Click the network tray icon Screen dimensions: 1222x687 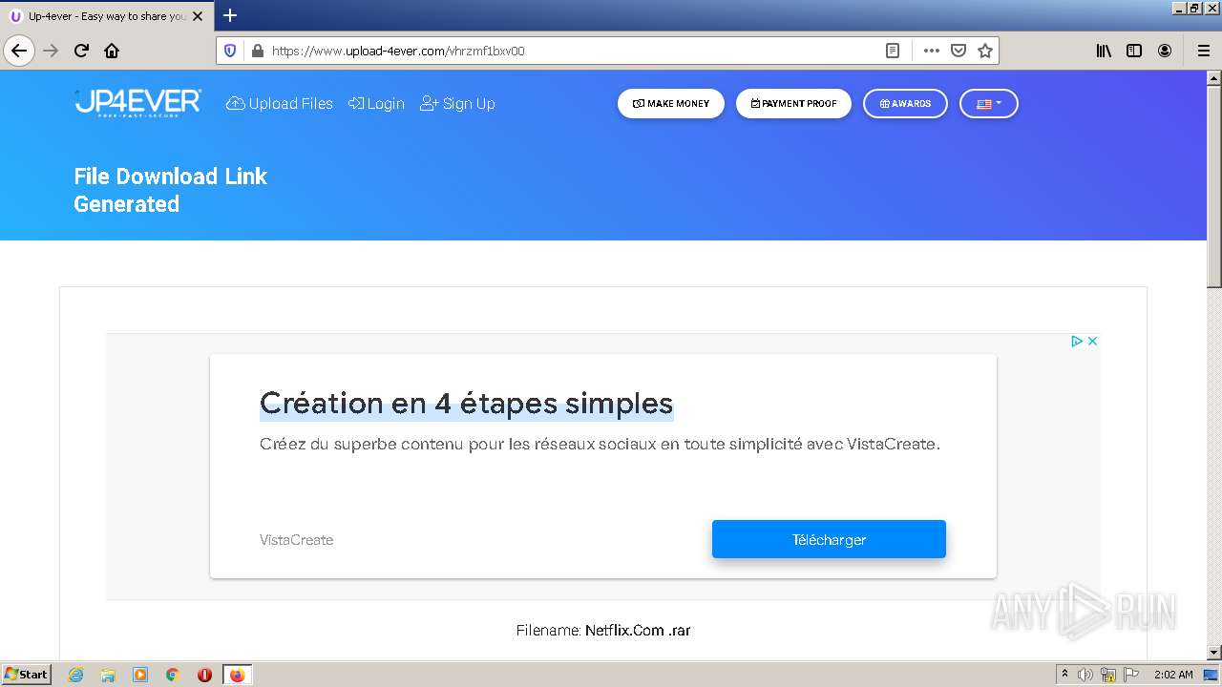point(1108,675)
